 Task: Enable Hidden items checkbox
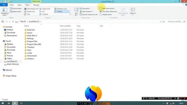101,15
